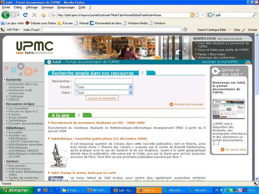Open the address bar history dropdown
The height and width of the screenshot is (194, 259).
click(x=203, y=15)
